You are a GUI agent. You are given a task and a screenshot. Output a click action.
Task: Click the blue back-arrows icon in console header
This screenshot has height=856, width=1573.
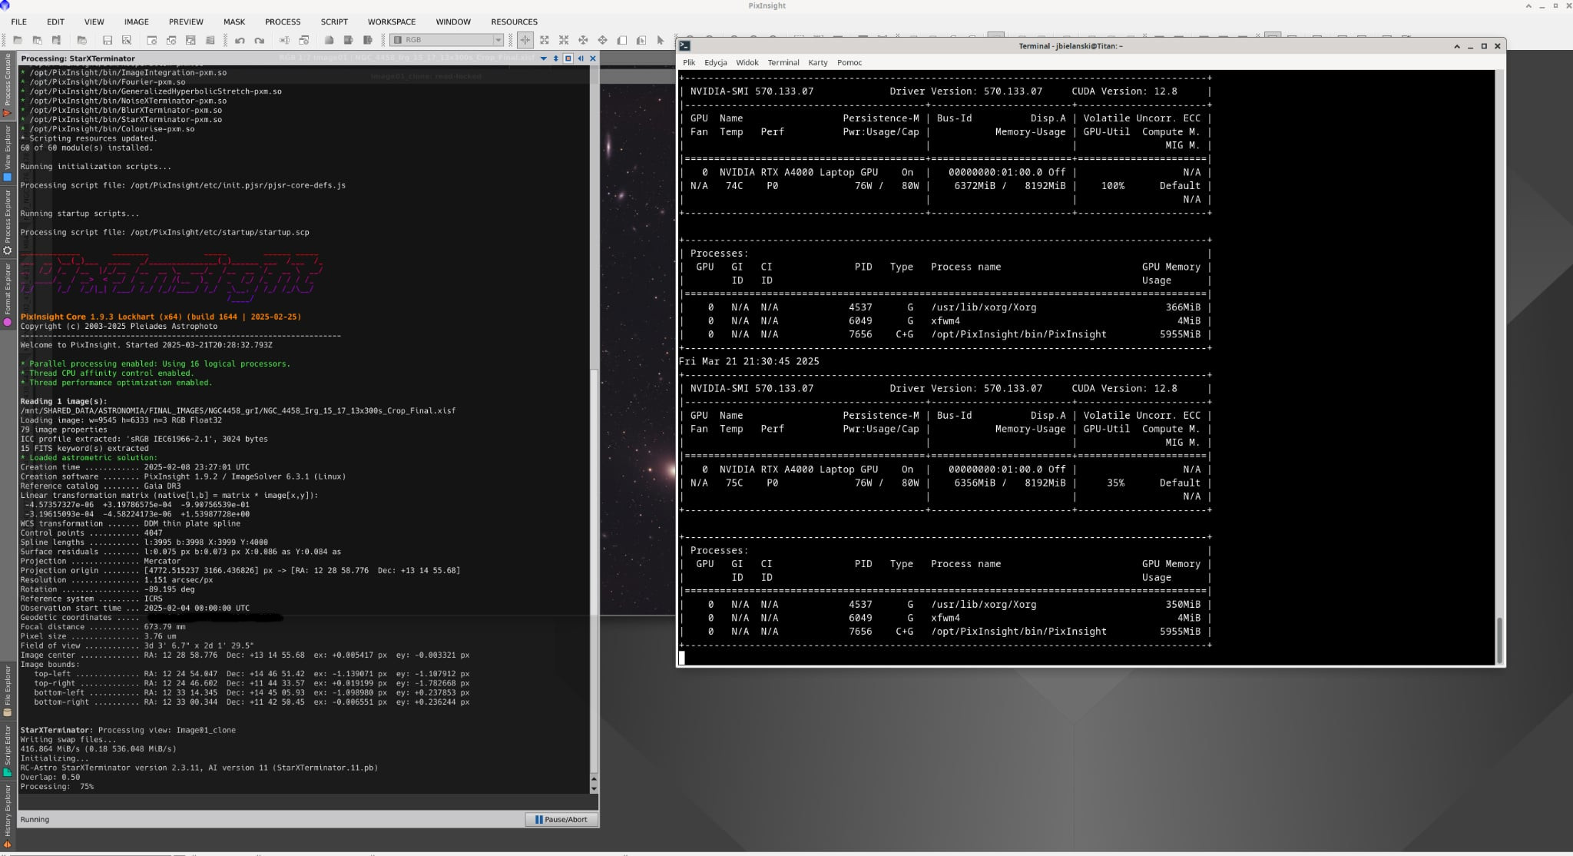tap(581, 58)
